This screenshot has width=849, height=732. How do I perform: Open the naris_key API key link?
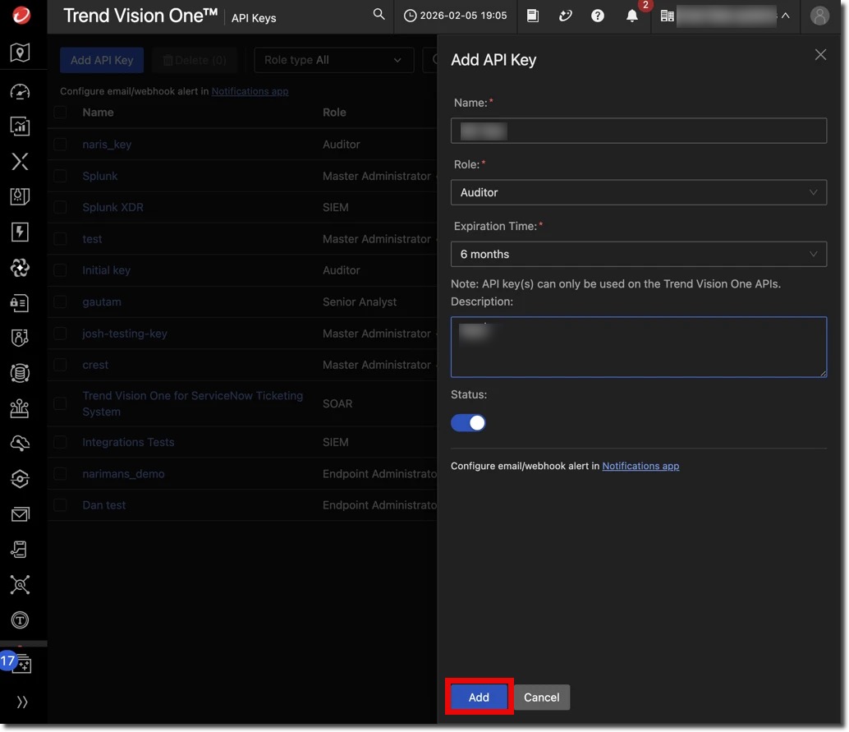[x=107, y=144]
